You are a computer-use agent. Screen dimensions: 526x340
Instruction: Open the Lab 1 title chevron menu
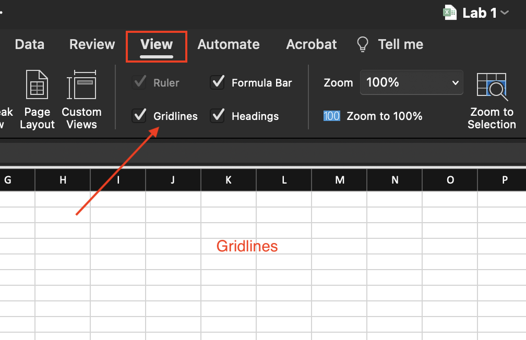(x=504, y=13)
